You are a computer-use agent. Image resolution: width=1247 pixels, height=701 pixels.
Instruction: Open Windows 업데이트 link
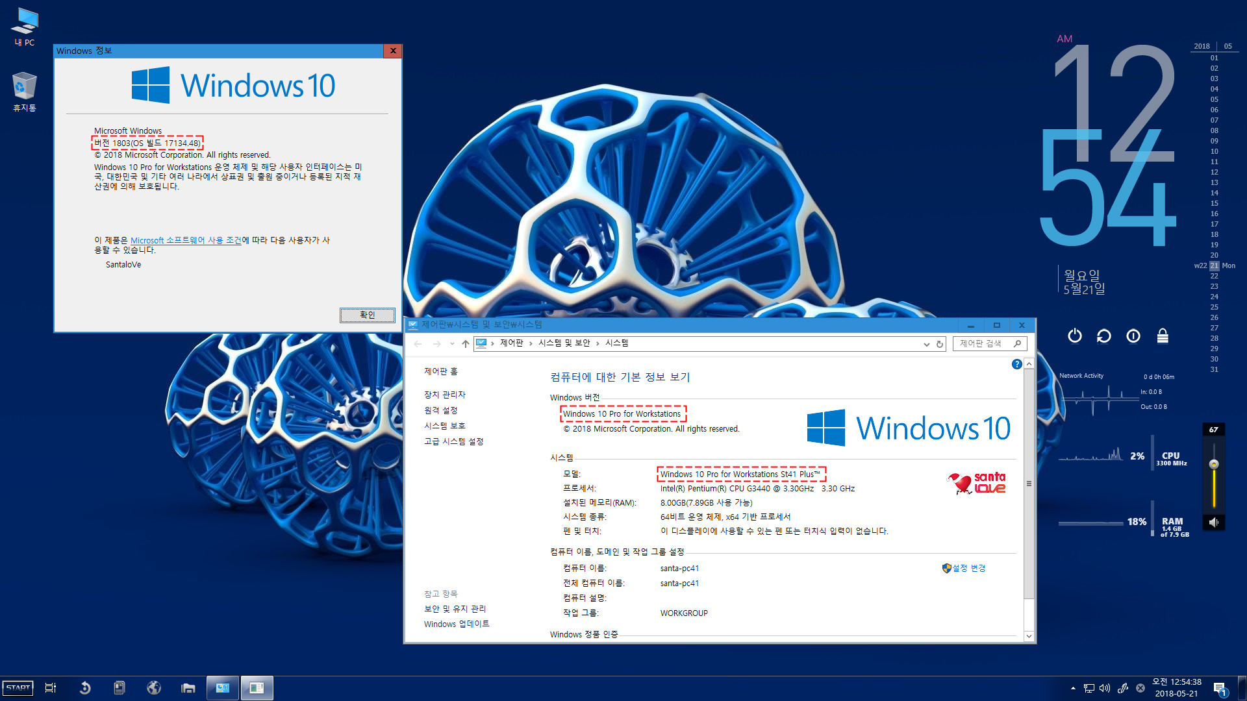pyautogui.click(x=457, y=624)
